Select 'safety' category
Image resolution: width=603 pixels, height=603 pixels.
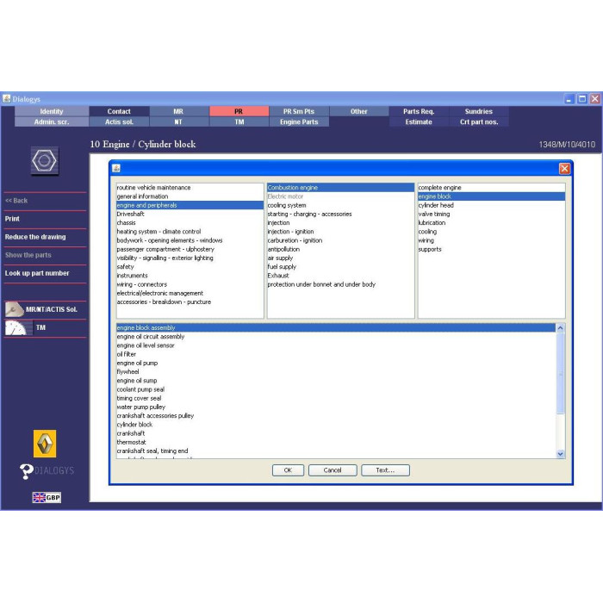tap(190, 267)
